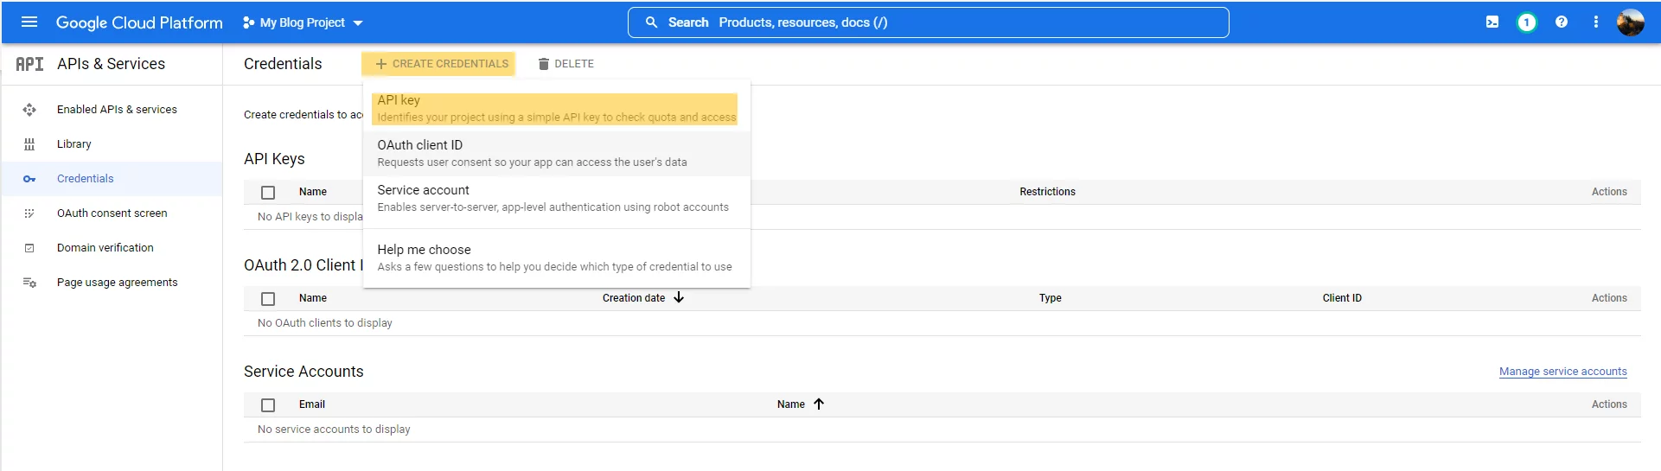Click the Type column header
Viewport: 1661px width, 471px height.
coord(1051,298)
